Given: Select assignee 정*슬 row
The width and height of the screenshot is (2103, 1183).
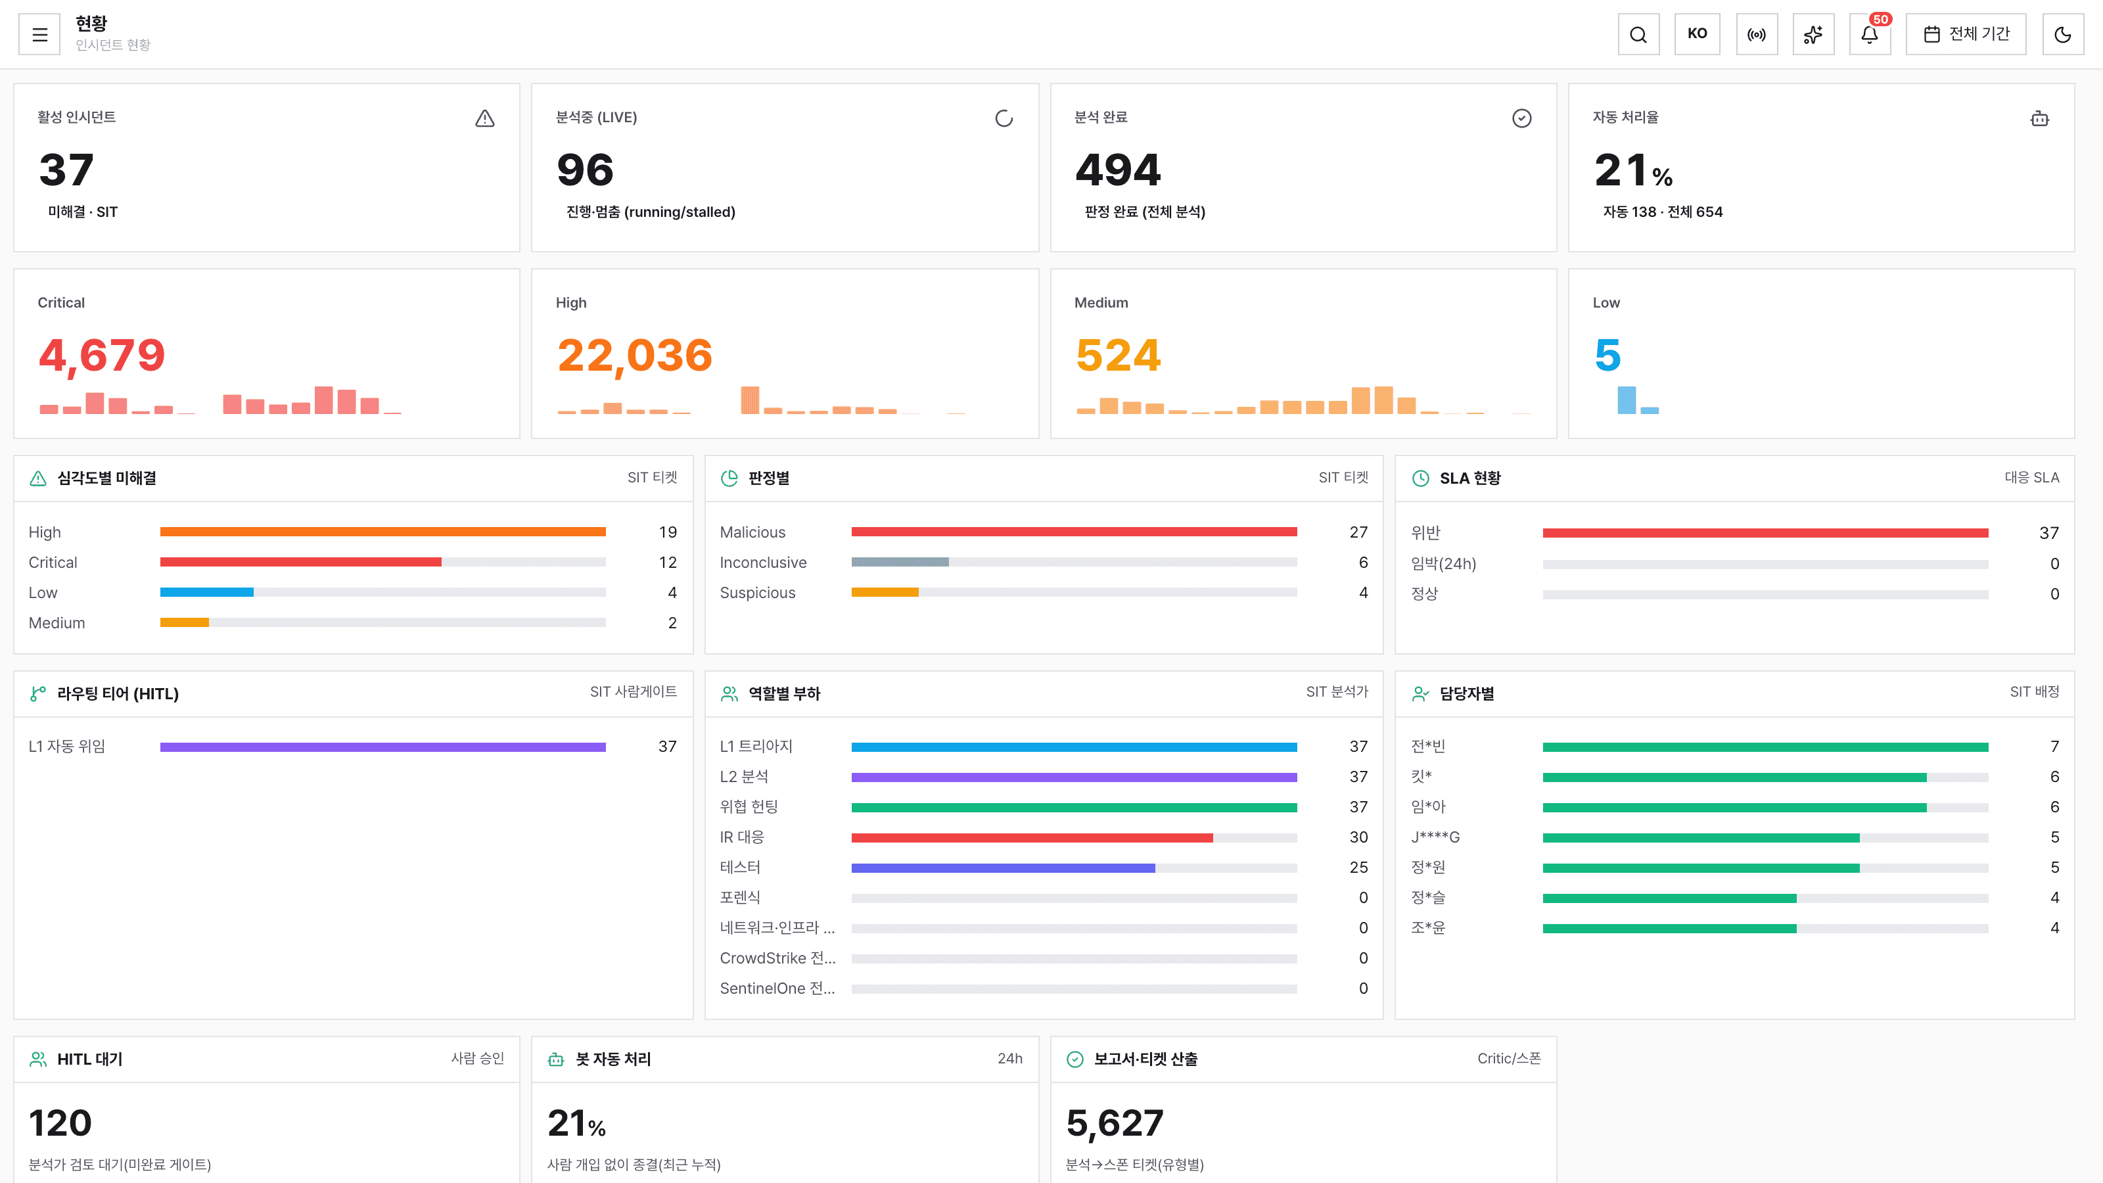Looking at the screenshot, I should pos(1735,898).
